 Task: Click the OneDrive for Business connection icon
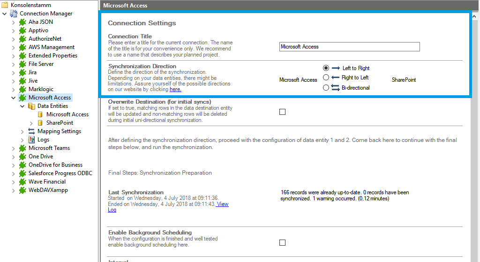pos(22,165)
